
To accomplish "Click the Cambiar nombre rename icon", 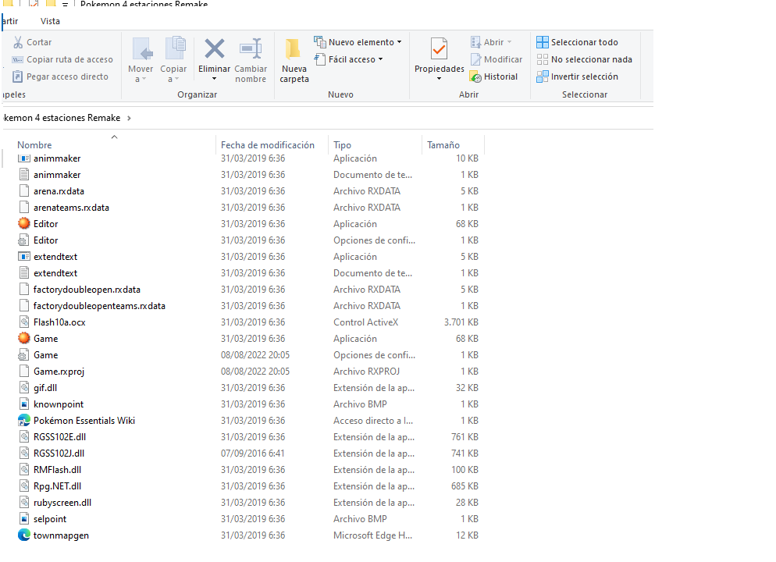I will [251, 49].
